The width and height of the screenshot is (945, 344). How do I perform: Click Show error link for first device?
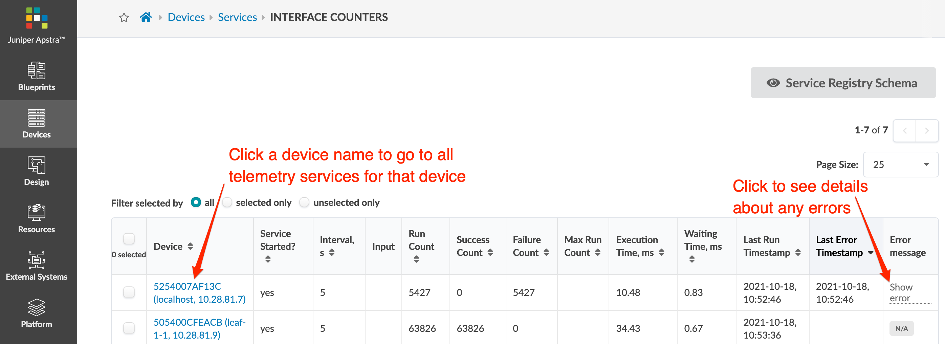click(x=901, y=293)
